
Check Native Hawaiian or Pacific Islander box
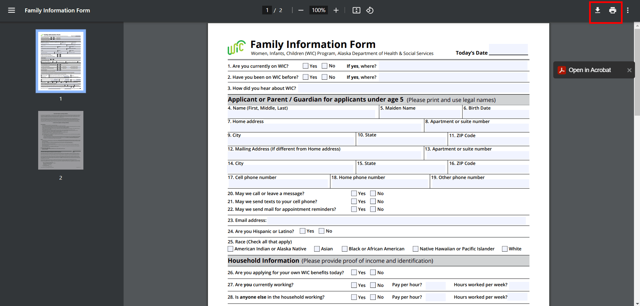coord(416,249)
